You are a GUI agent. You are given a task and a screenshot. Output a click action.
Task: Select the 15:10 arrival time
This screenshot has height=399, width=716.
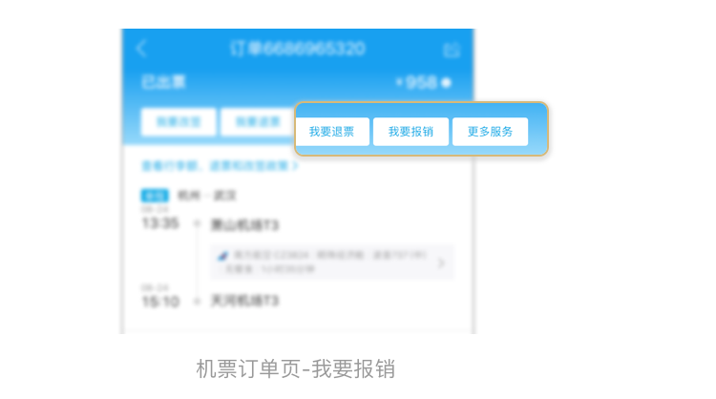tap(160, 302)
